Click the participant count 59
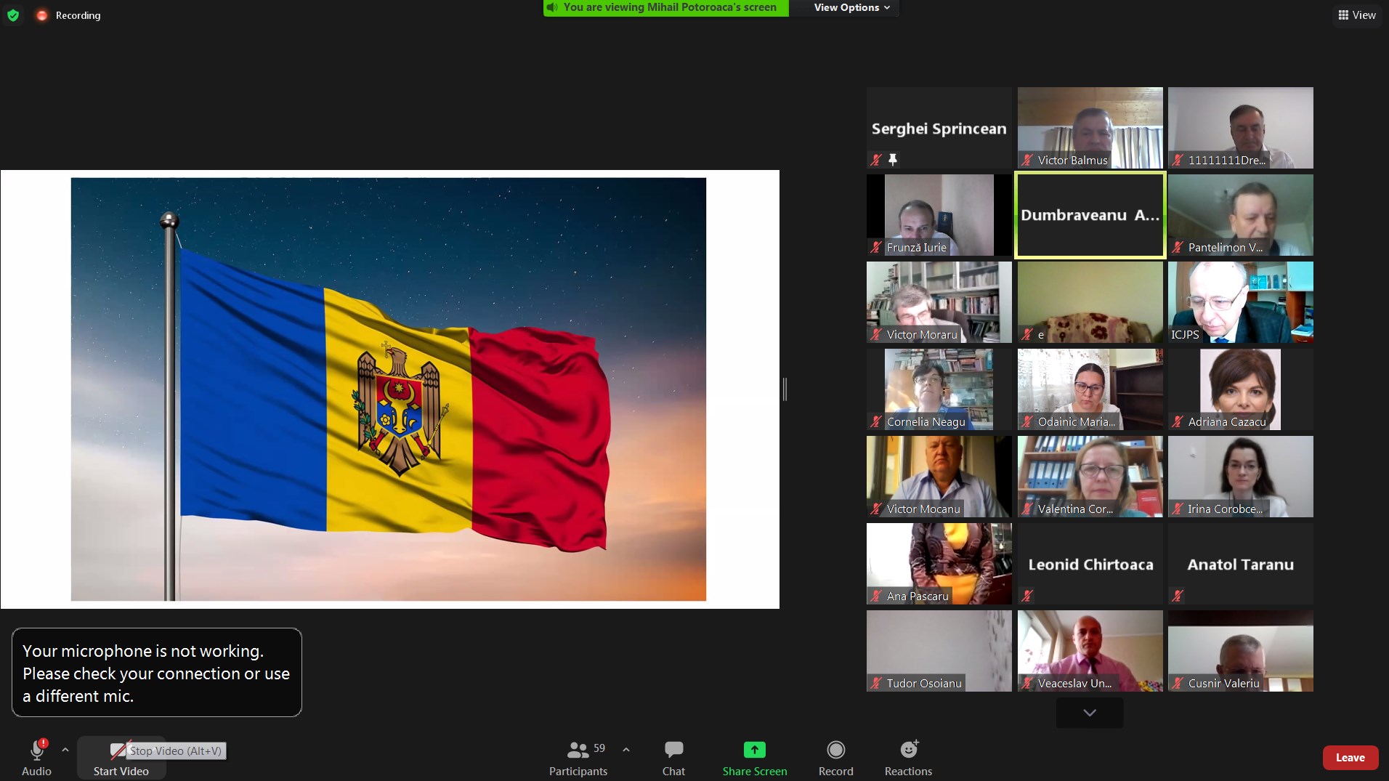Viewport: 1389px width, 781px height. [599, 748]
